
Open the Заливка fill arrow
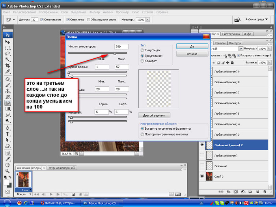click(x=269, y=62)
